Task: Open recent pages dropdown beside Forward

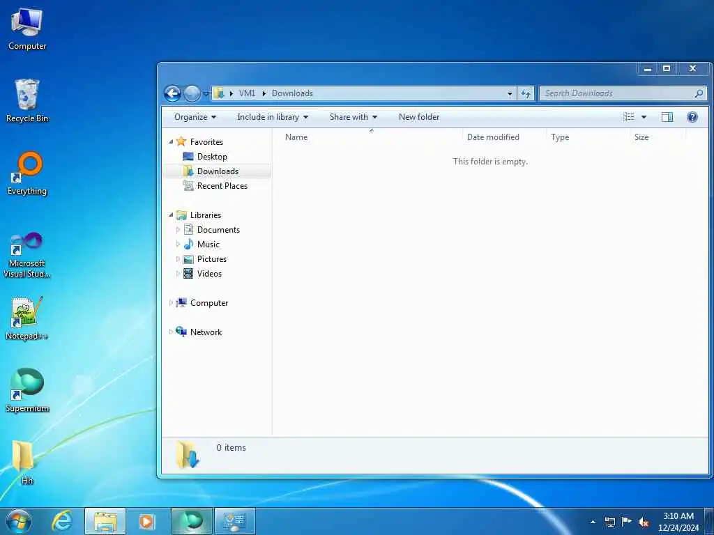Action: click(206, 94)
